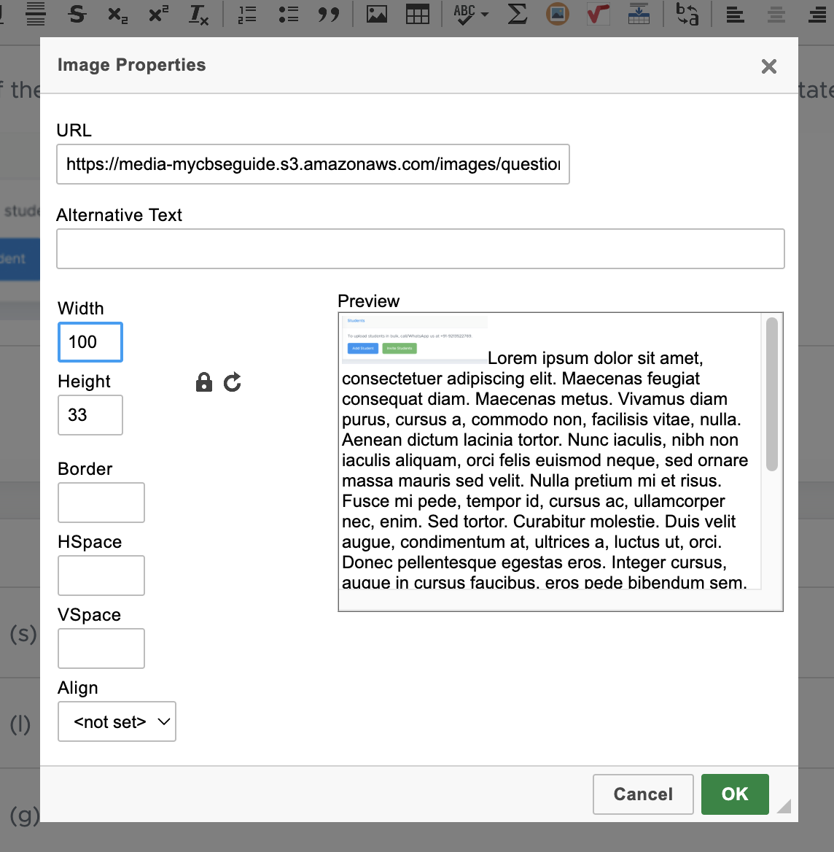Insert a numbered list

click(247, 14)
